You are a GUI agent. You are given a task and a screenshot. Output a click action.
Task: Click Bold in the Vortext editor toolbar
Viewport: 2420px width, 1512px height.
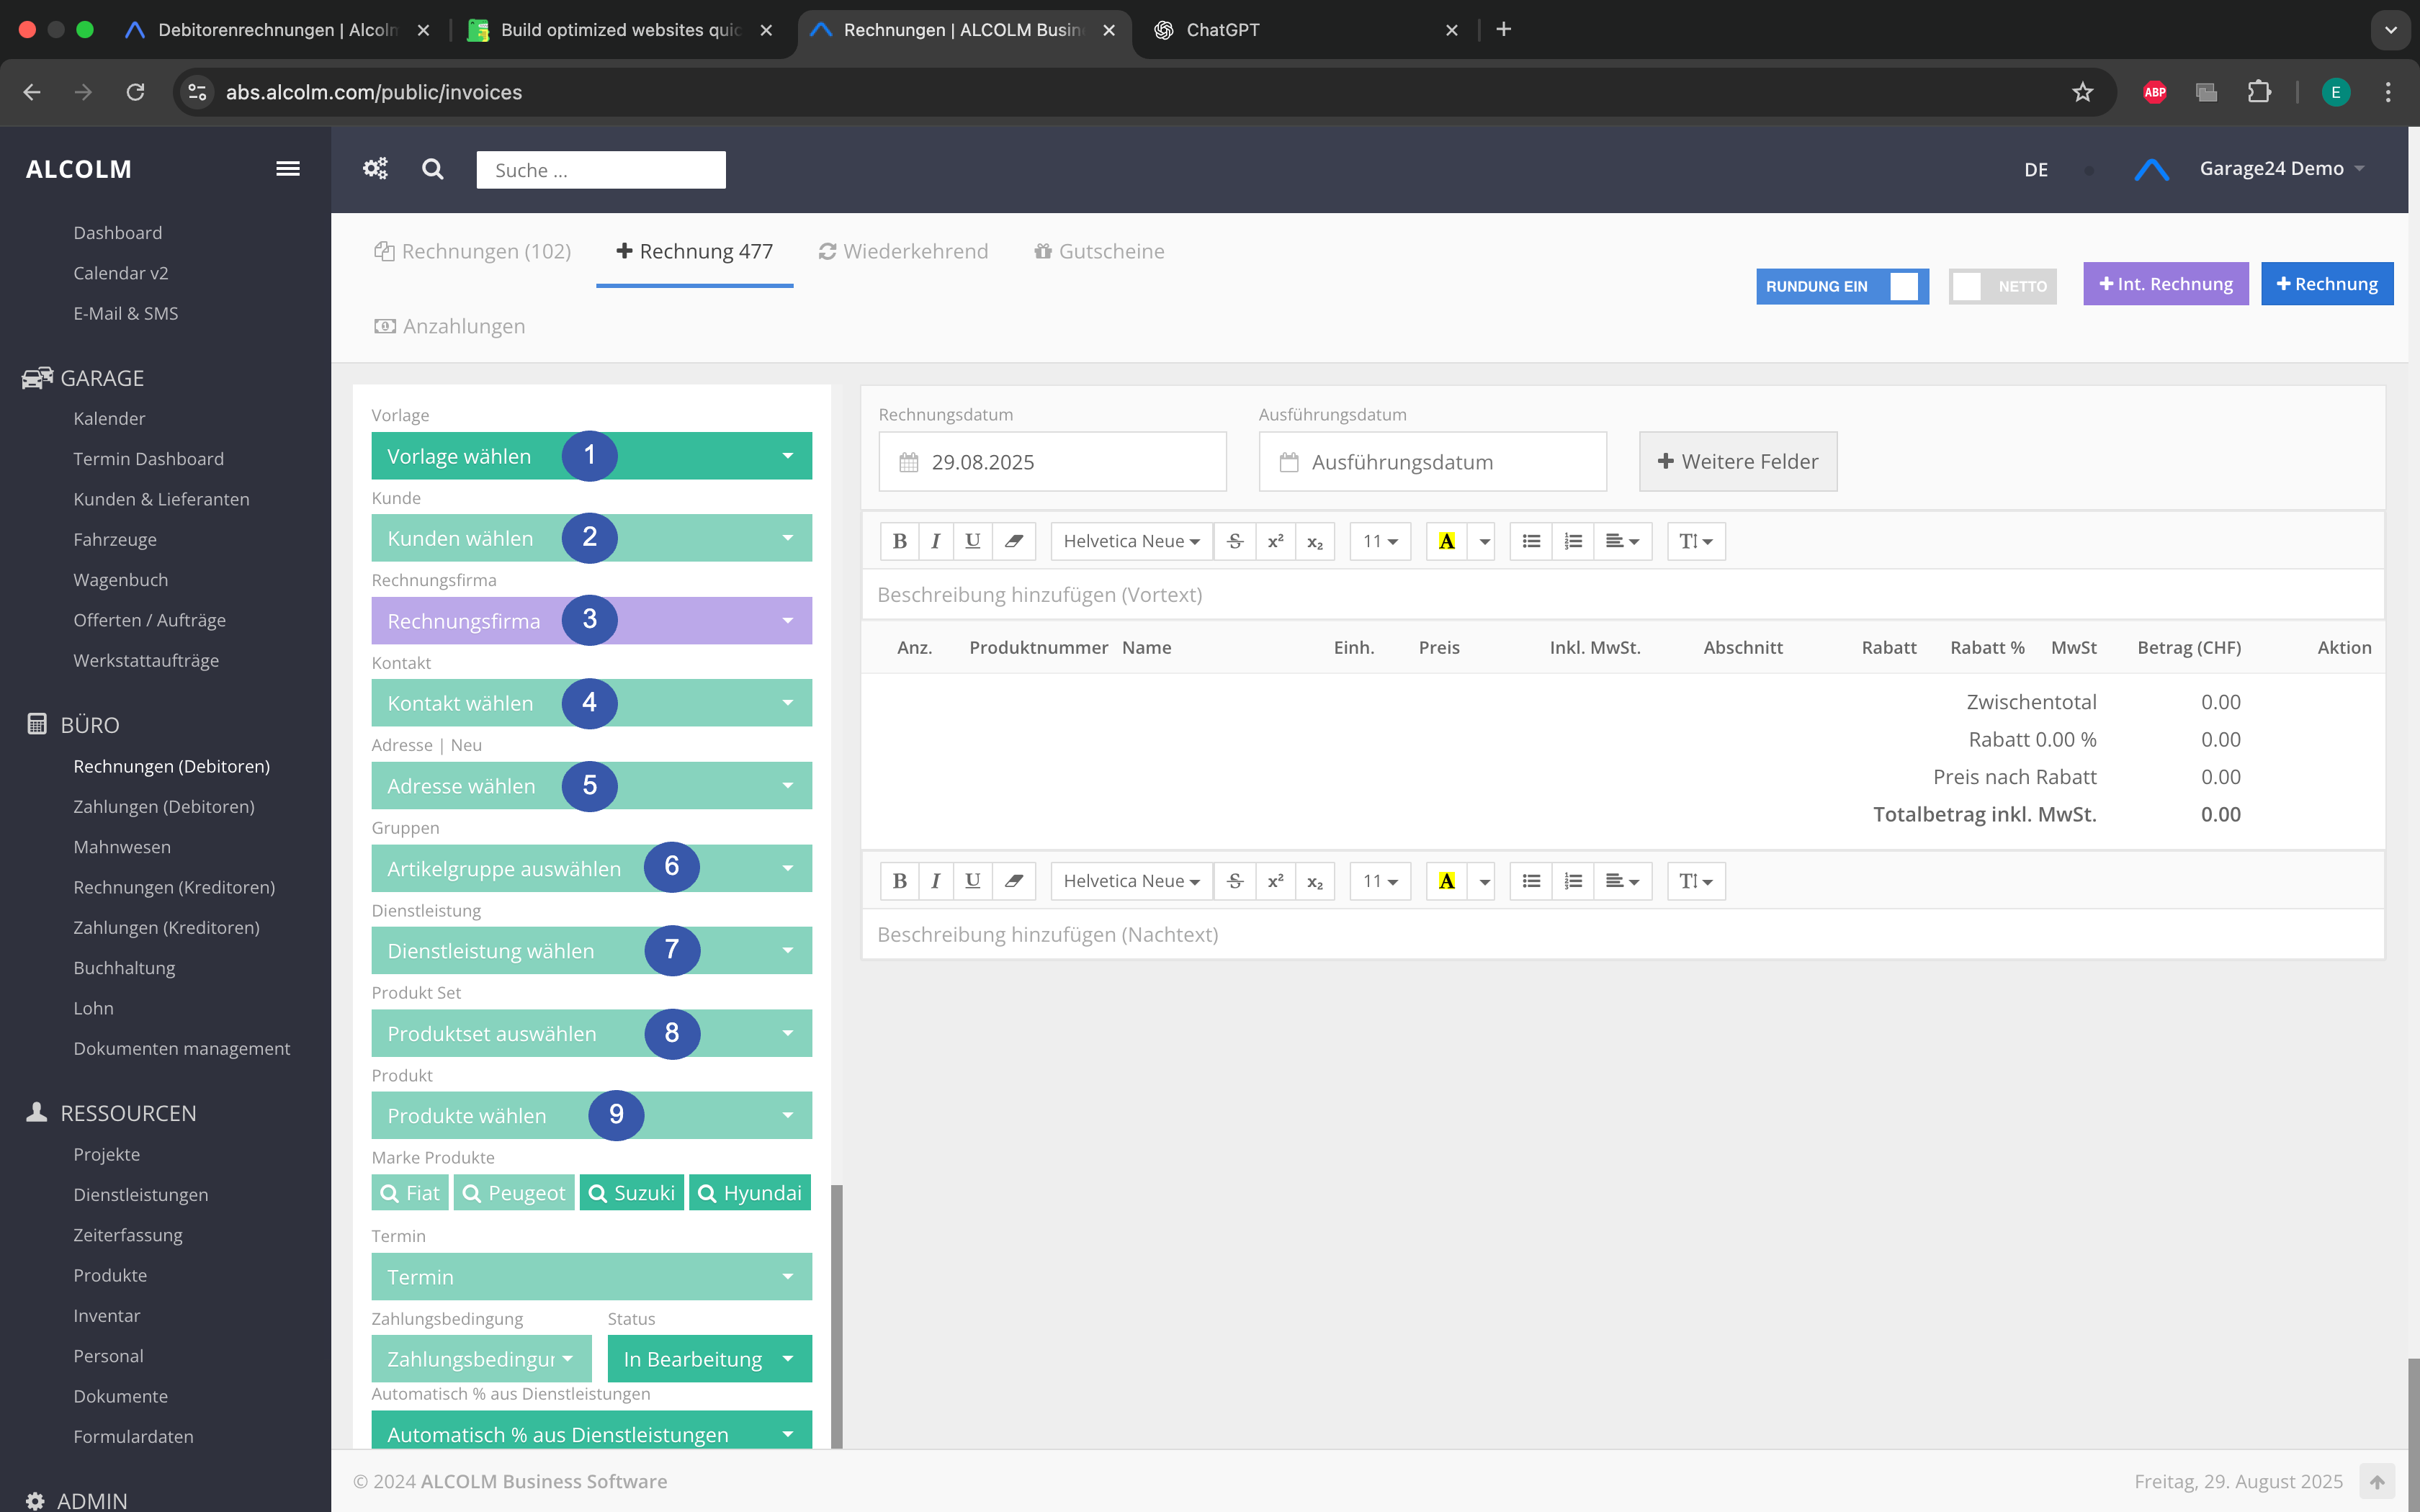tap(899, 541)
